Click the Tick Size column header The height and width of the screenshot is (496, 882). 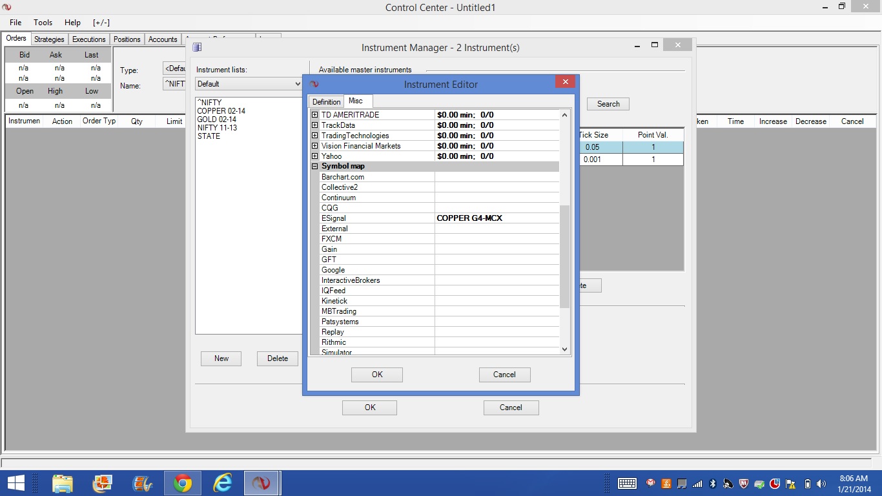click(593, 135)
